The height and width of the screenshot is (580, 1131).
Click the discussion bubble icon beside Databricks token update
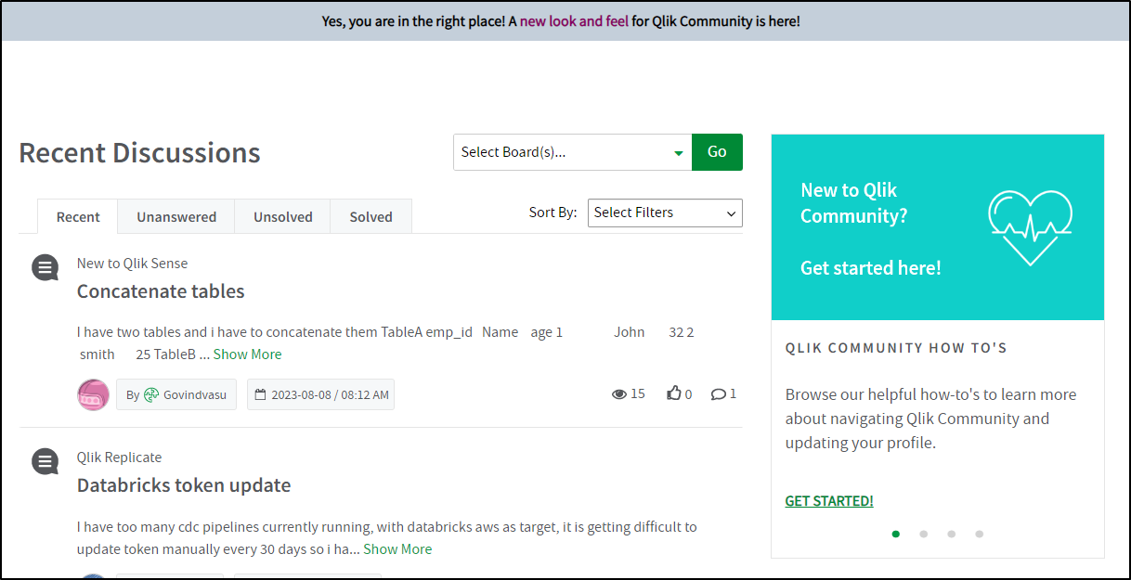click(45, 461)
